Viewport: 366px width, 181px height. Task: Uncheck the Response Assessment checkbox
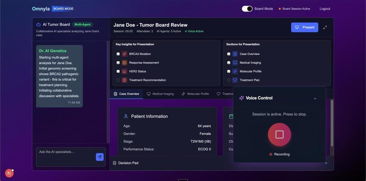click(x=118, y=63)
